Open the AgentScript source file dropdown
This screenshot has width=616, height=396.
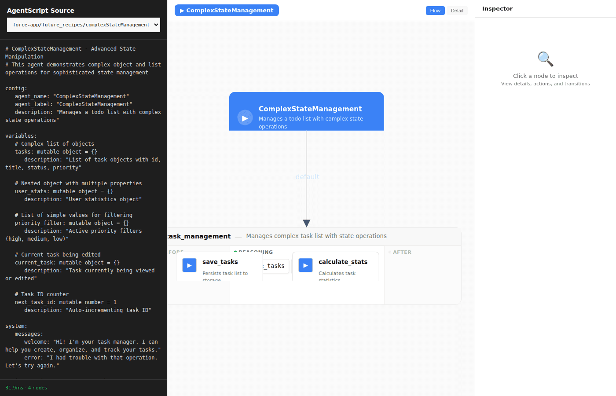point(84,25)
